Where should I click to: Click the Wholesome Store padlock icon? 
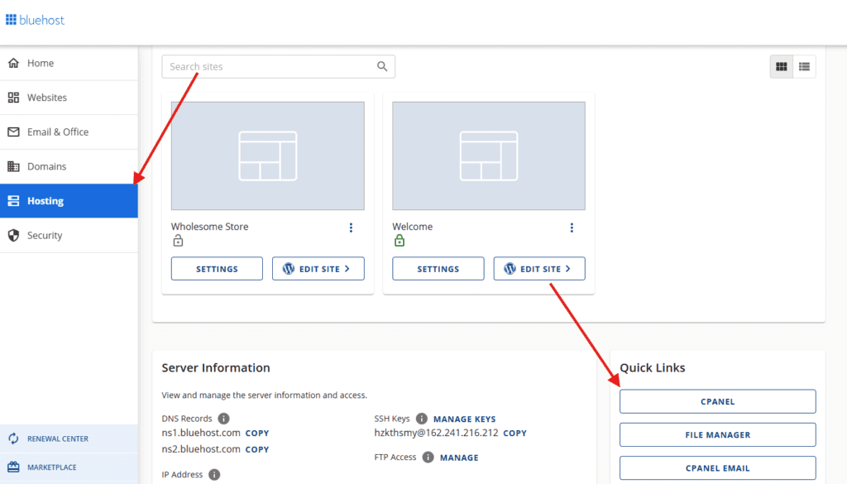[178, 241]
